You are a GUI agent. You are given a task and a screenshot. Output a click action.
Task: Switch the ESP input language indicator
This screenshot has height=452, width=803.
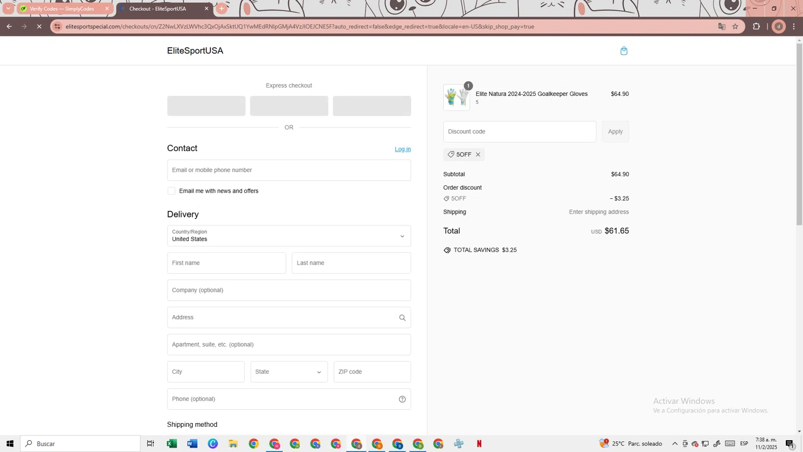pos(744,443)
